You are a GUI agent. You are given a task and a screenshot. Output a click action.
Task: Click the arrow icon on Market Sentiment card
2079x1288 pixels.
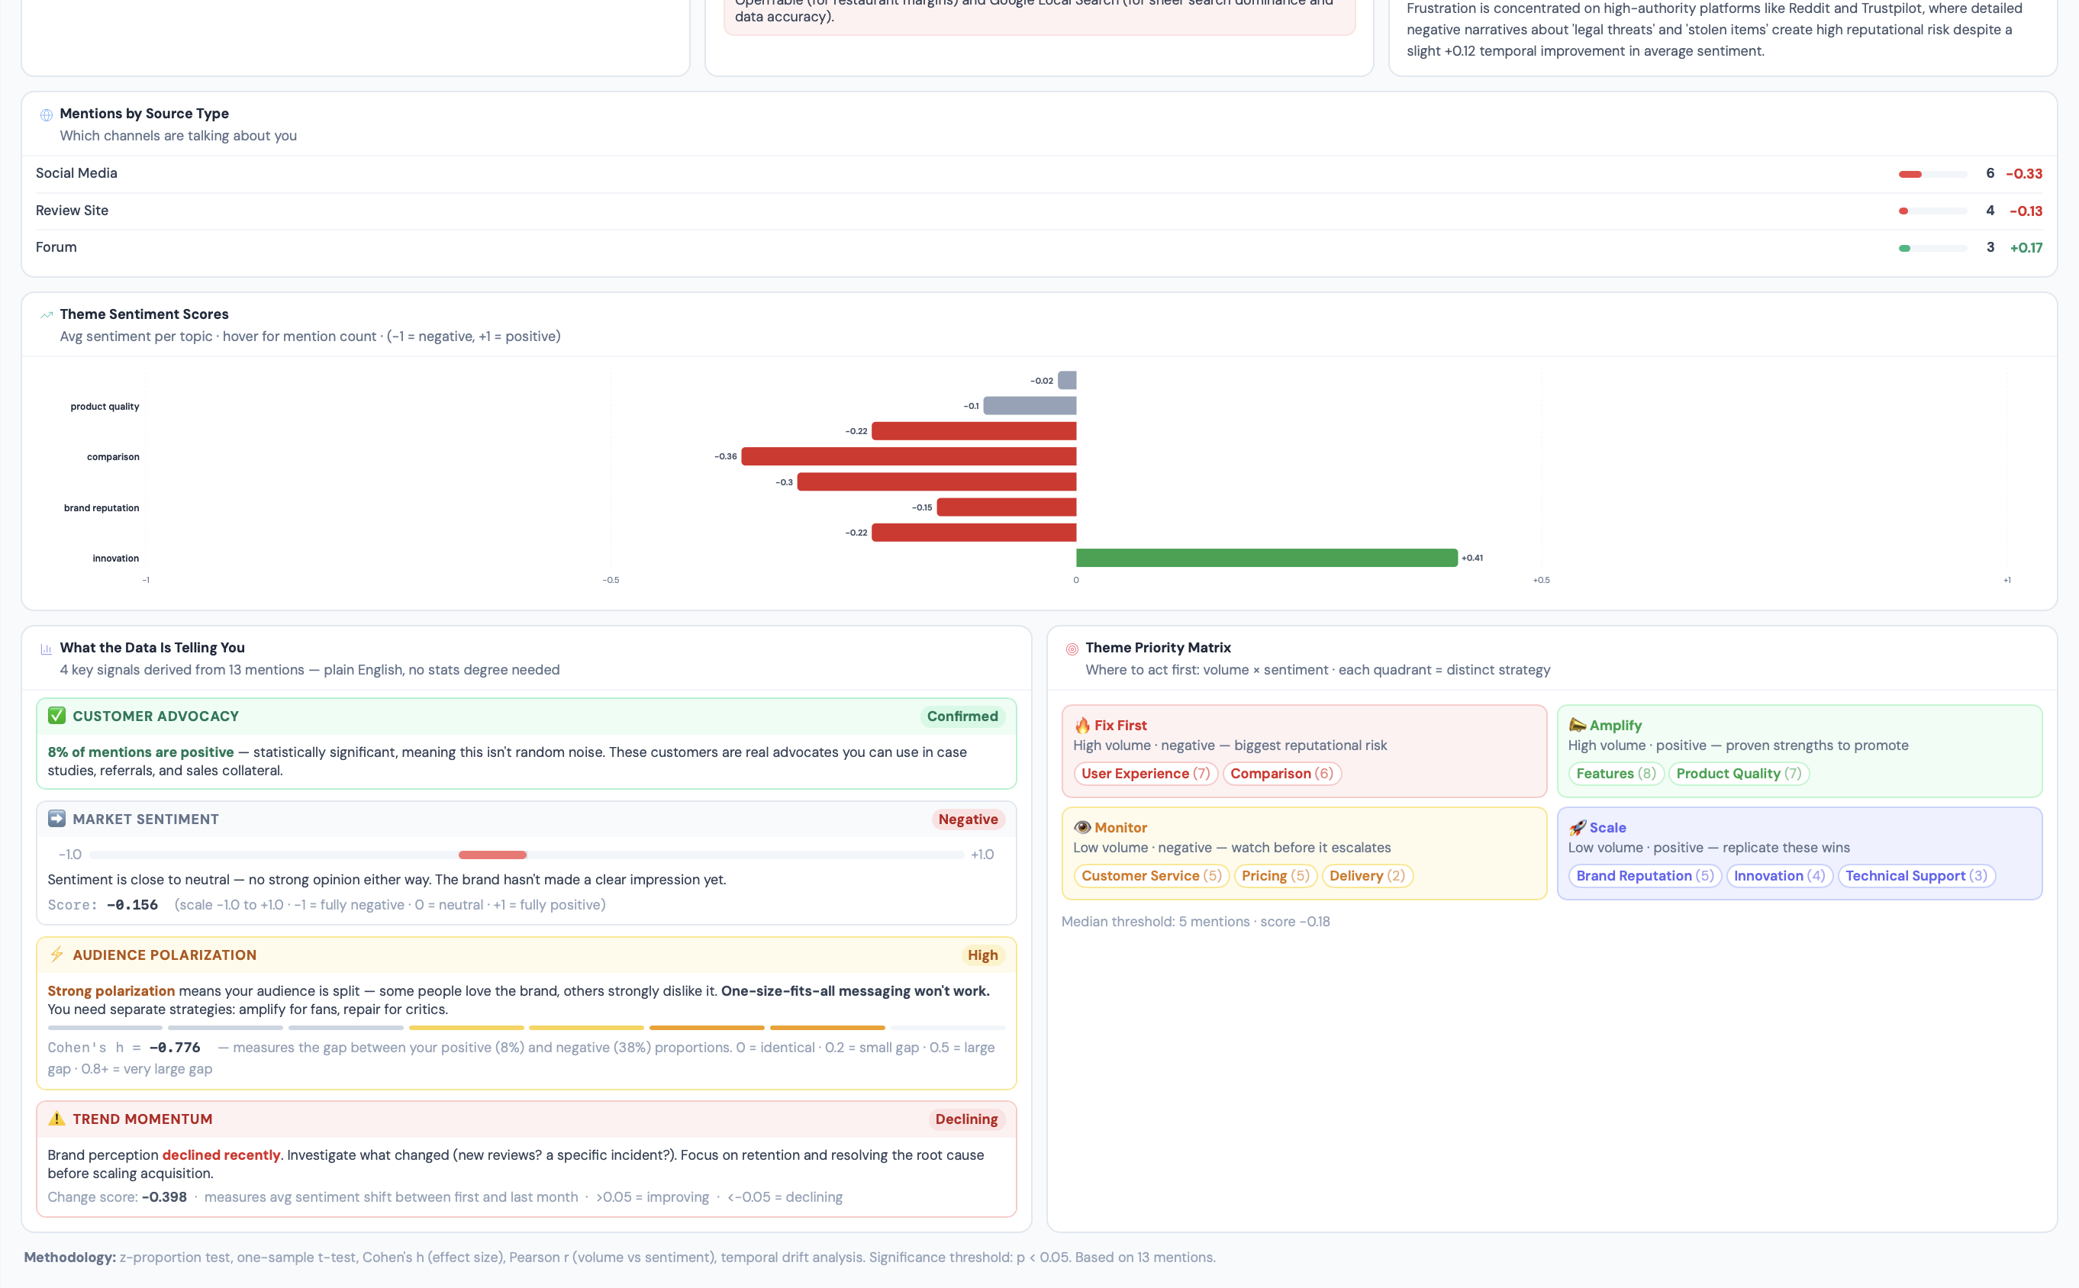click(x=56, y=819)
